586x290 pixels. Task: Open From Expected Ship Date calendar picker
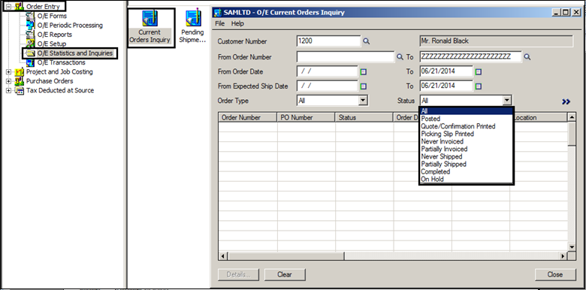coord(364,86)
